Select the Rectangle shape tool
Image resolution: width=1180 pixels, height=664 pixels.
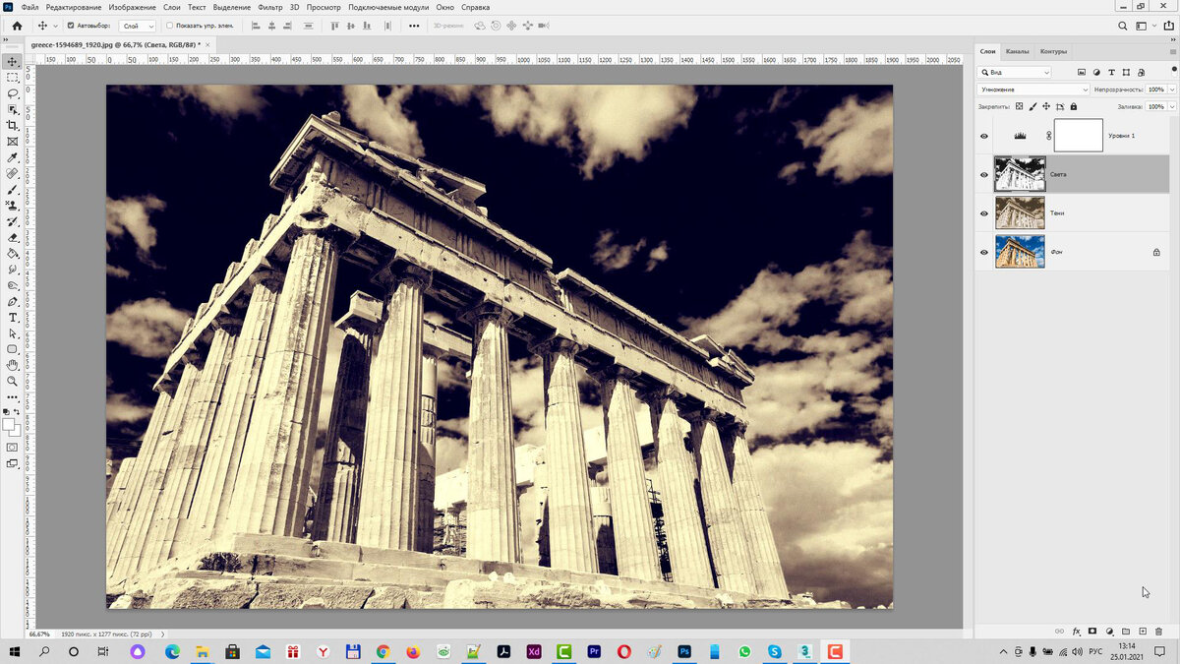pyautogui.click(x=13, y=349)
